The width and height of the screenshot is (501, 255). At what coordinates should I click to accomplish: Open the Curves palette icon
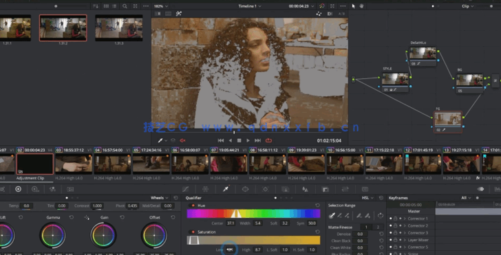[x=185, y=189]
